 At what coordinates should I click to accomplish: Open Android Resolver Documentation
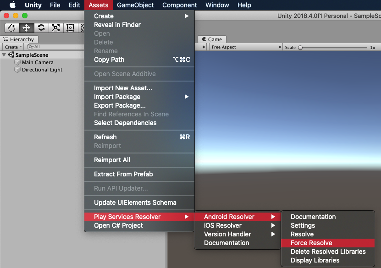click(328, 217)
